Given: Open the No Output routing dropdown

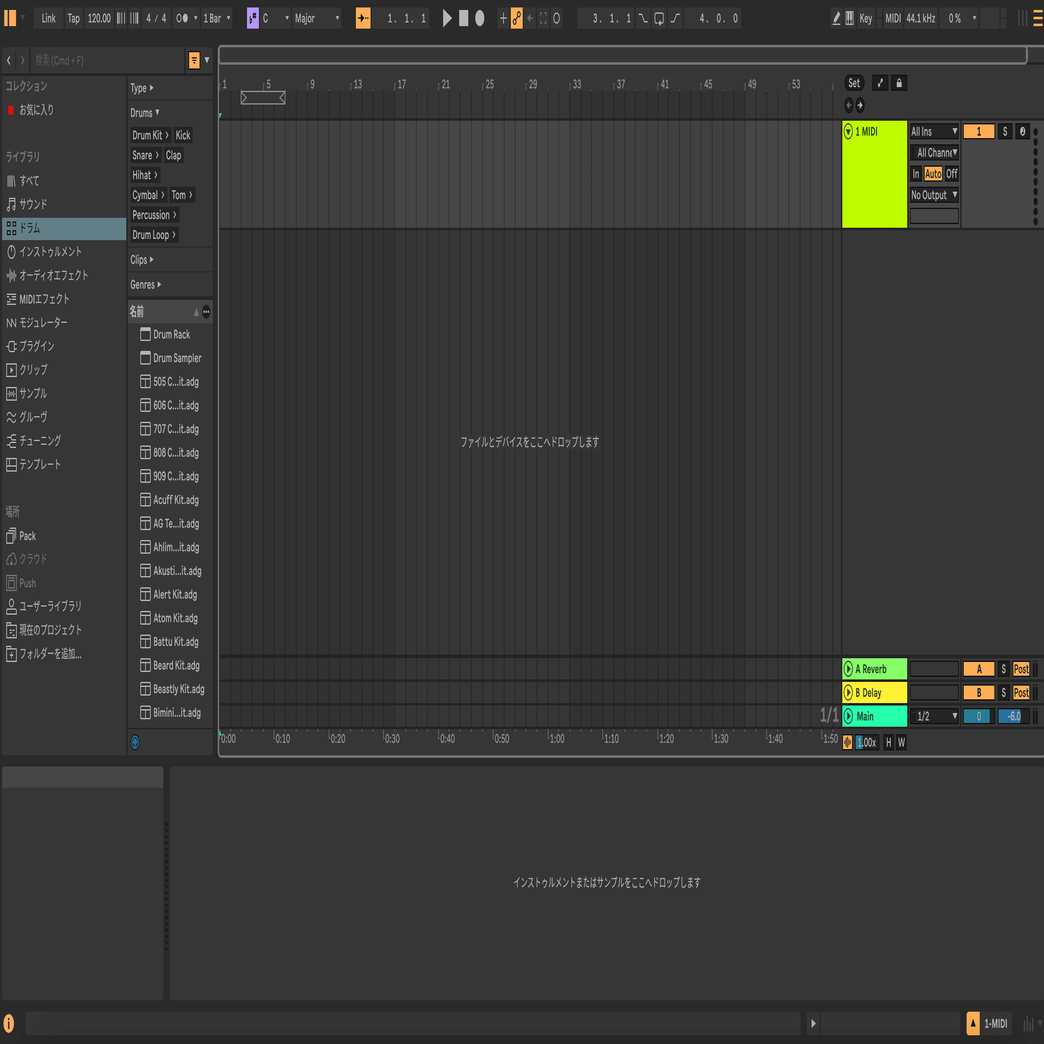Looking at the screenshot, I should pos(933,195).
